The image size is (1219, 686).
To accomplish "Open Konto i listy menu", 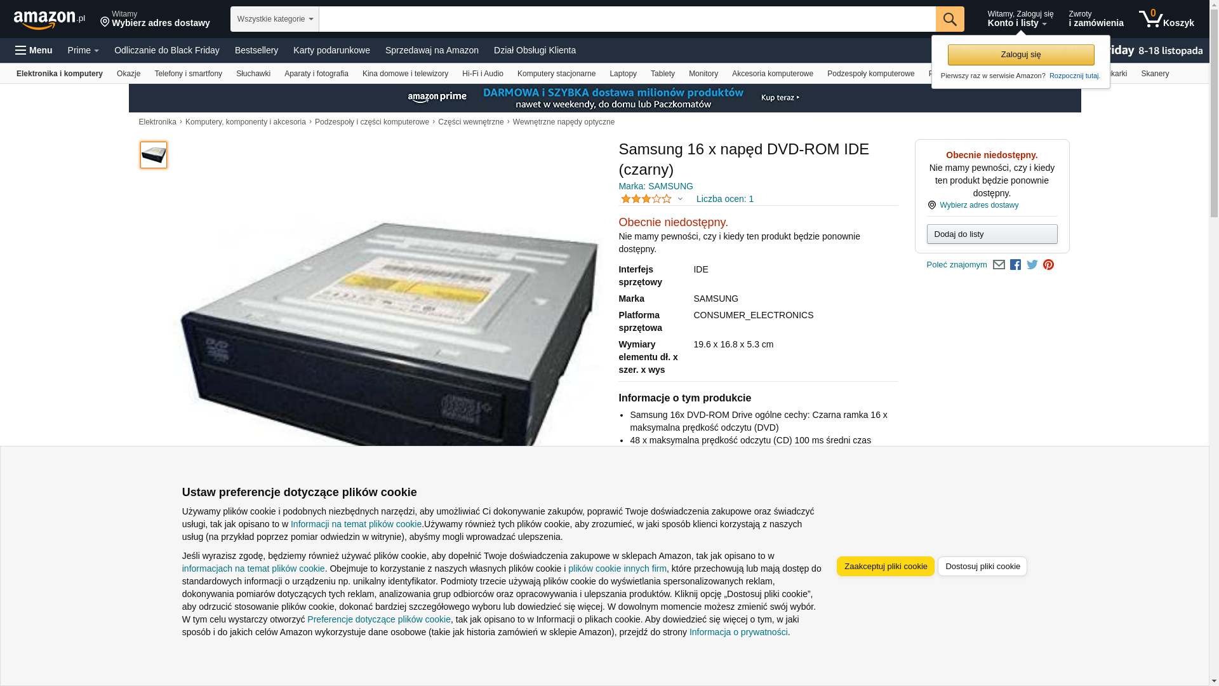I will point(1020,19).
